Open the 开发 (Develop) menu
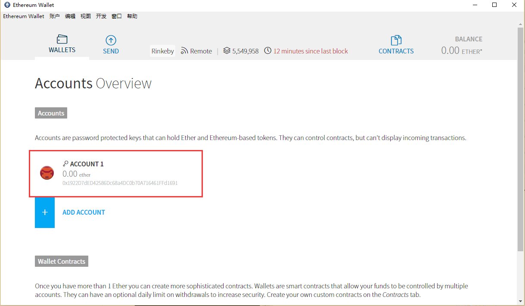Viewport: 525px width, 306px height. (101, 16)
